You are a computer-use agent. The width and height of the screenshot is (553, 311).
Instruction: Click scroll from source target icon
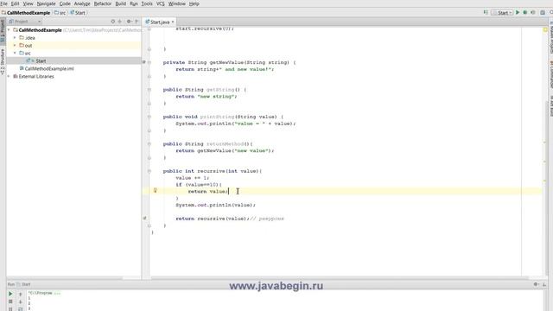[113, 22]
